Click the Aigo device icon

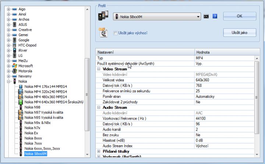[x=15, y=9]
